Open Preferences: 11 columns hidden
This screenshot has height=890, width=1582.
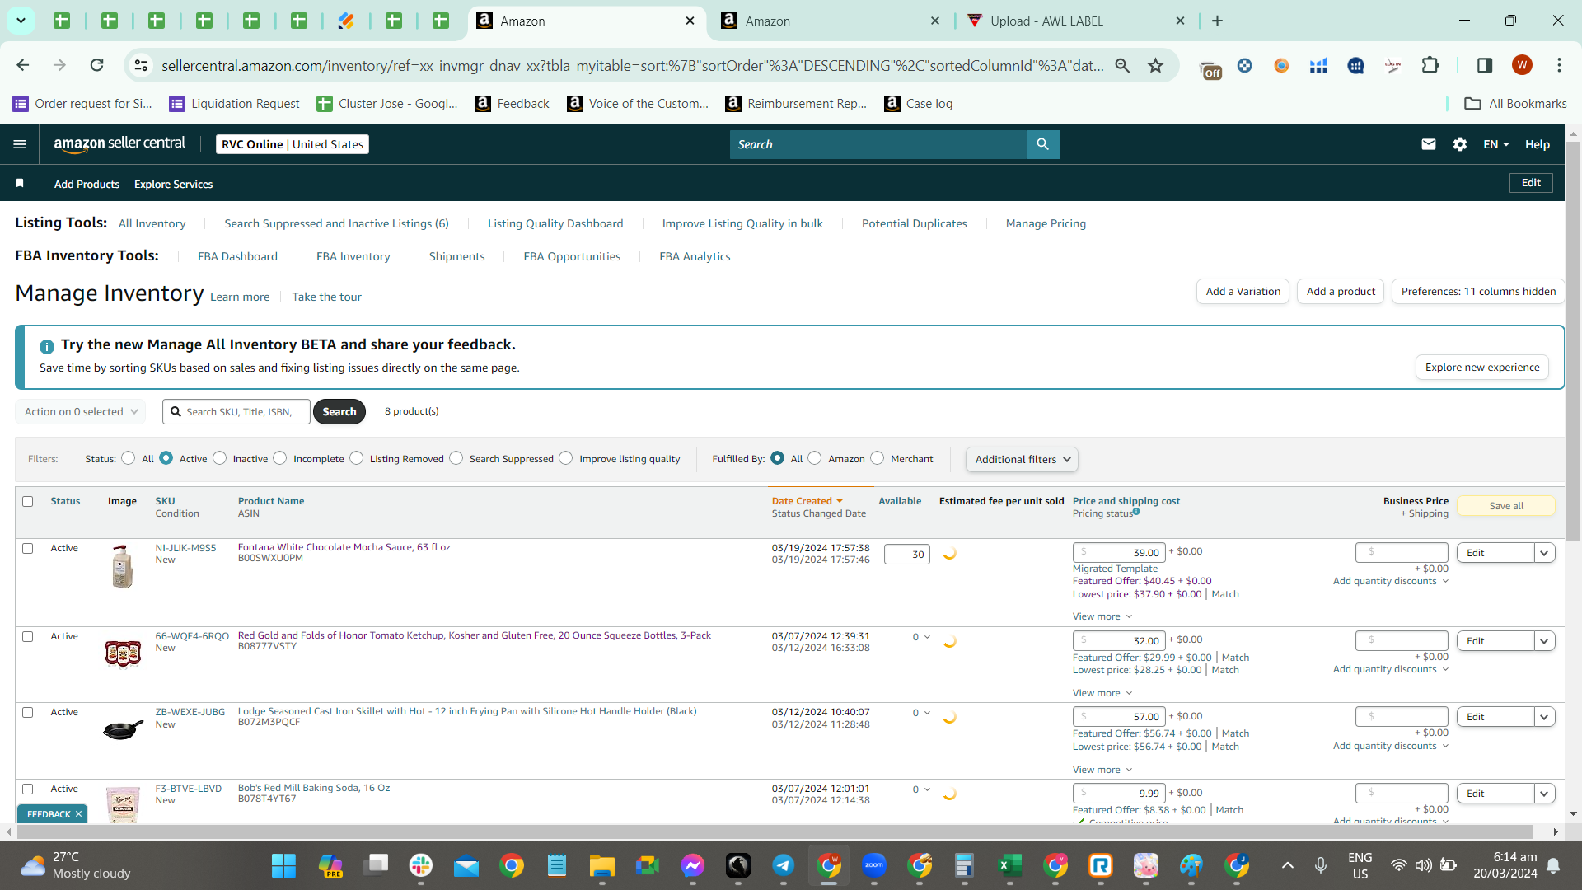[1478, 291]
